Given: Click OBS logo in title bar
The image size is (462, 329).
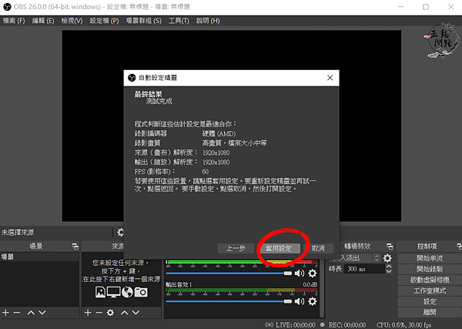Looking at the screenshot, I should pyautogui.click(x=7, y=7).
